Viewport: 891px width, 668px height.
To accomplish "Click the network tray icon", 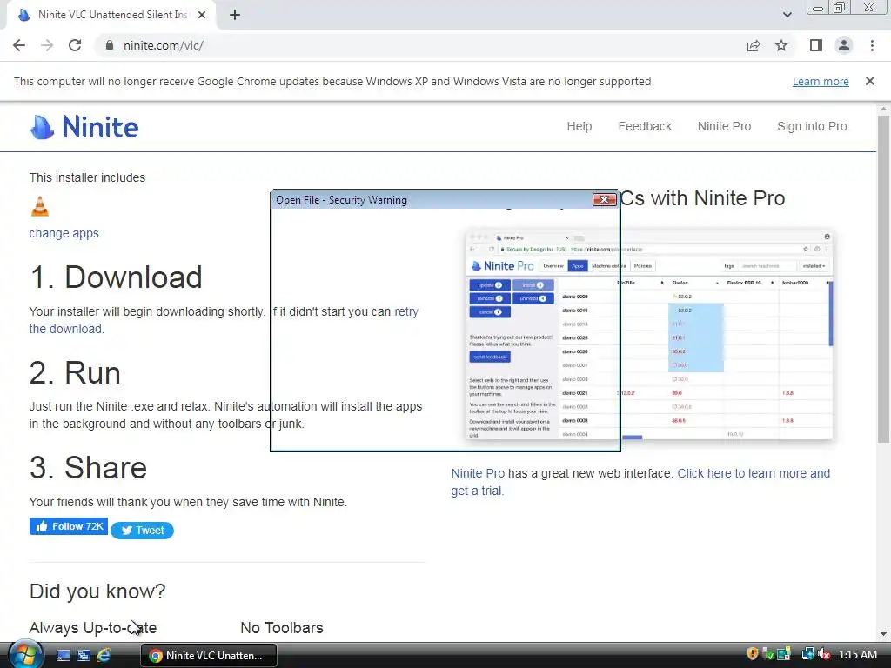I will [807, 654].
